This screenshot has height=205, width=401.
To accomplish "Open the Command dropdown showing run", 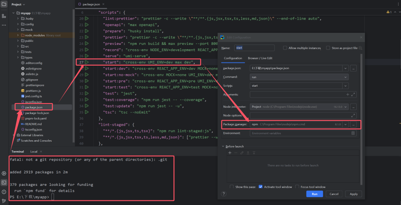I will [x=345, y=77].
